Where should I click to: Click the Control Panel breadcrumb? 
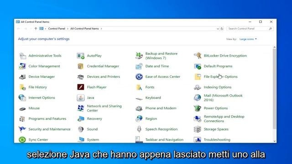click(57, 29)
